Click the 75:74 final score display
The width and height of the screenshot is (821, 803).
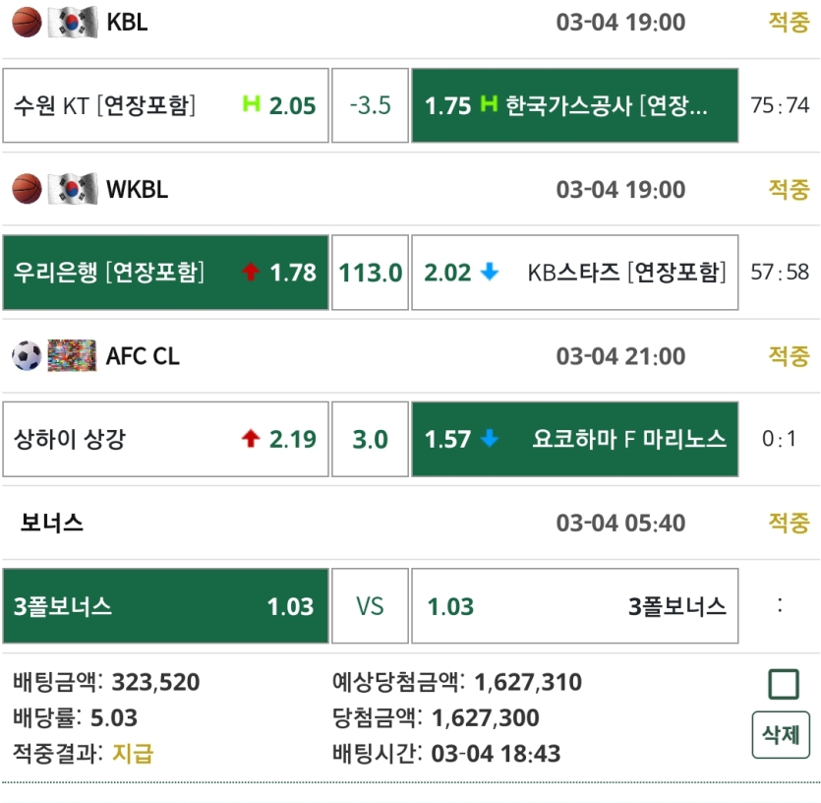click(x=779, y=105)
